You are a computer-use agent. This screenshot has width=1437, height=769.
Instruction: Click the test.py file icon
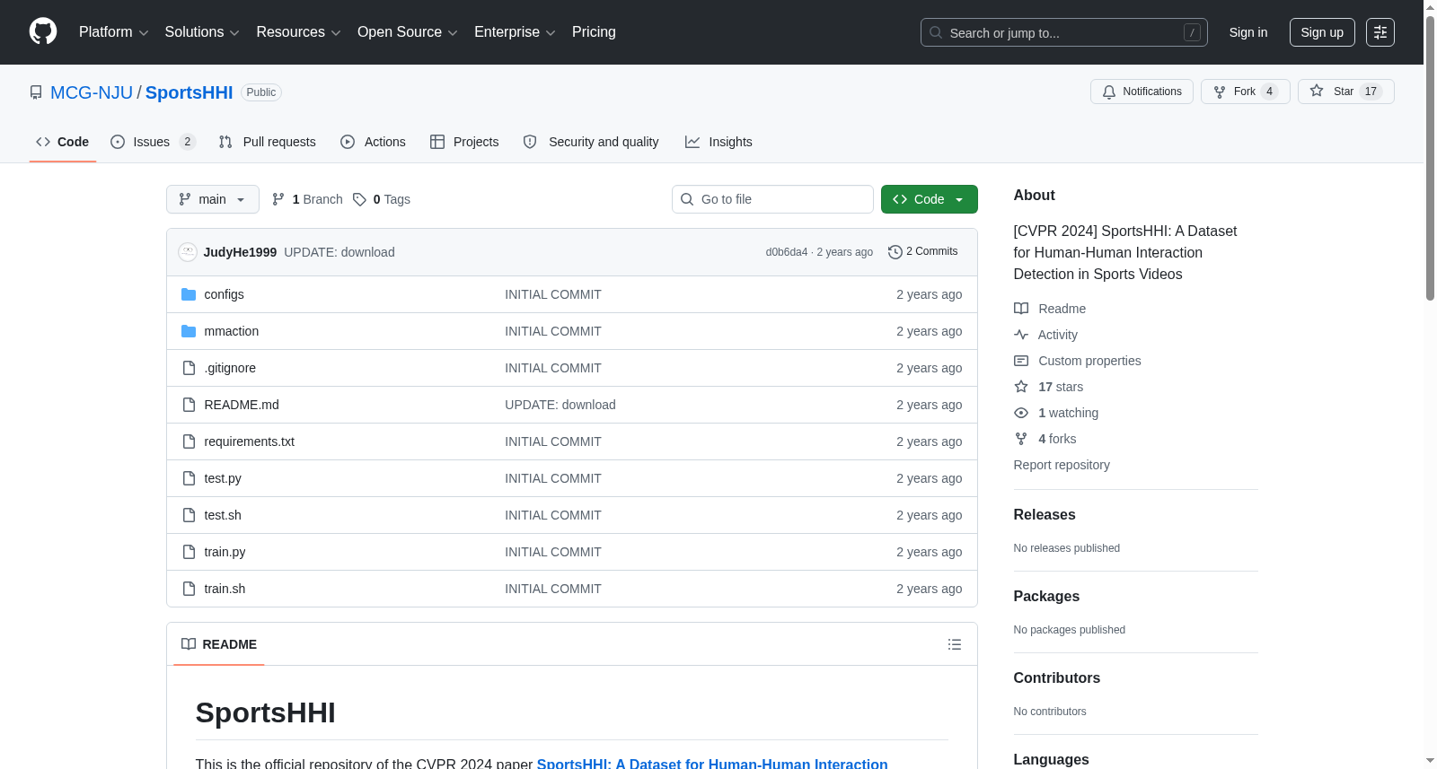click(x=189, y=478)
